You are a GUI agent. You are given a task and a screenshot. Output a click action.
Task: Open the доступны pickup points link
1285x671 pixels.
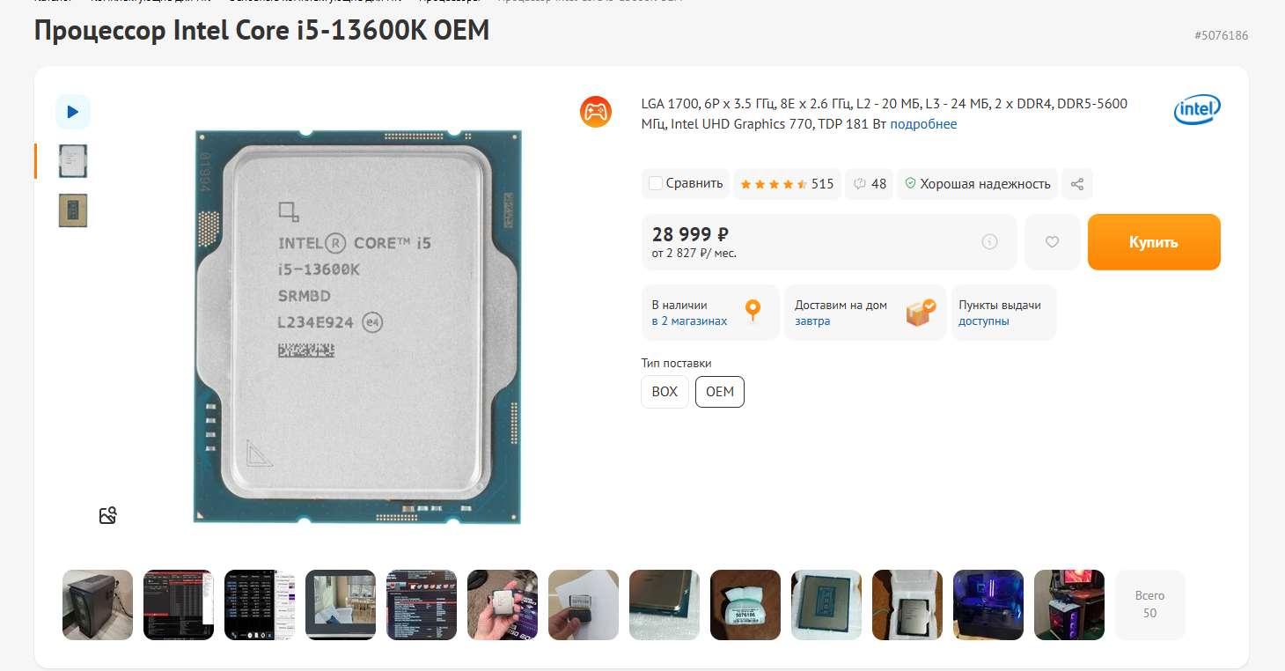(984, 321)
